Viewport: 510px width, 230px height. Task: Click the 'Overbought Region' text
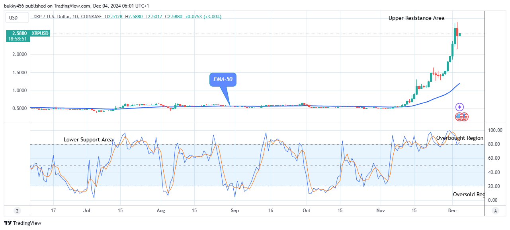click(460, 138)
